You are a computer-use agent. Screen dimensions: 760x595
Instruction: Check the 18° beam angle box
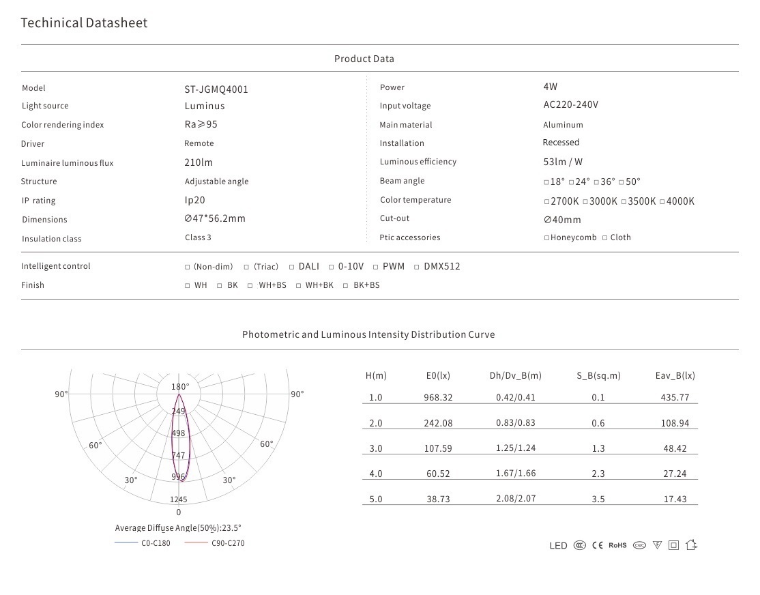(546, 183)
